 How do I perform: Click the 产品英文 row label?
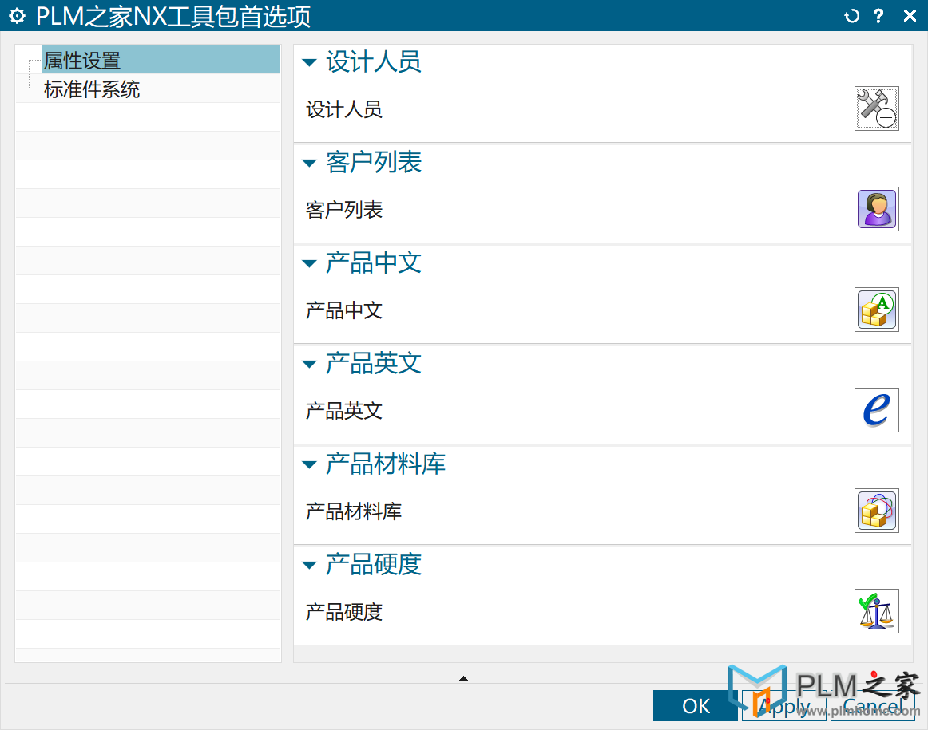pyautogui.click(x=344, y=411)
